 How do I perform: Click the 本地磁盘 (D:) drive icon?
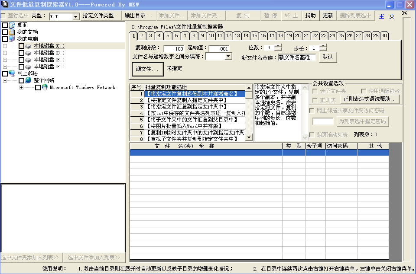click(x=28, y=53)
